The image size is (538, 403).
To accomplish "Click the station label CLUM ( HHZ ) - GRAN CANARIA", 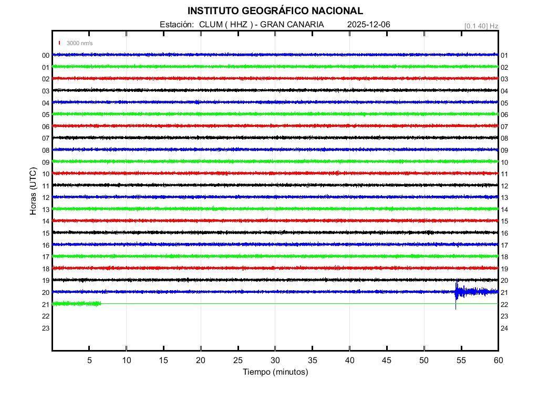I will (261, 25).
